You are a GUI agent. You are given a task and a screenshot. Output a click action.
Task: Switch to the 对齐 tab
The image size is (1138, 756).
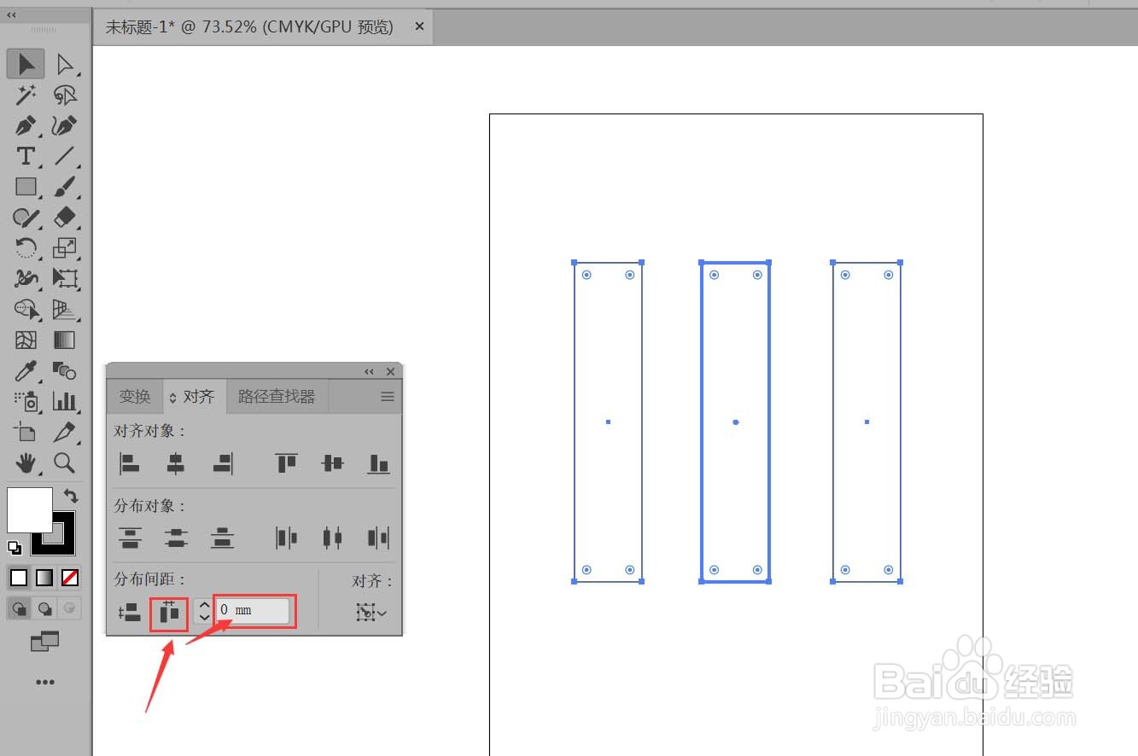(x=195, y=397)
